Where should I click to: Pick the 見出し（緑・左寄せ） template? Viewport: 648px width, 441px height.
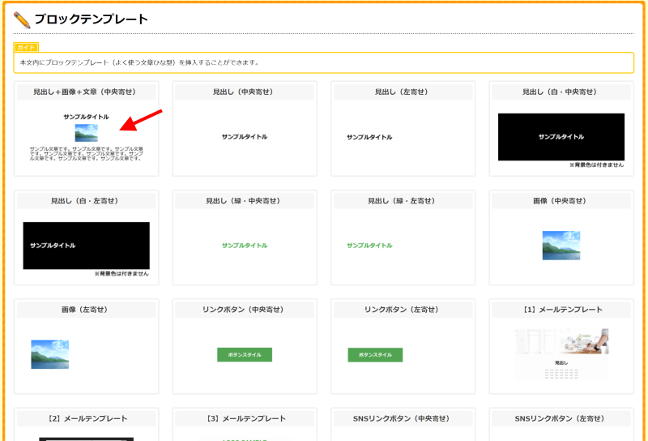[403, 238]
